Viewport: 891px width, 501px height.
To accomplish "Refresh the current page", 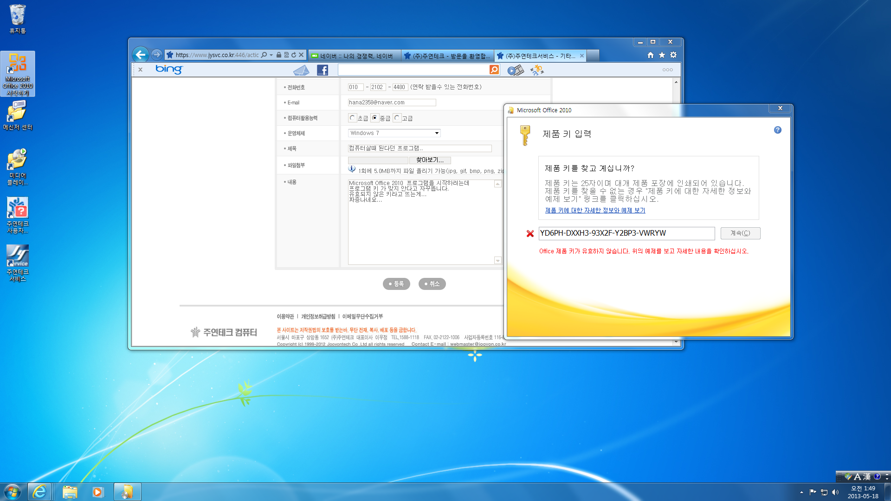I will tap(294, 55).
